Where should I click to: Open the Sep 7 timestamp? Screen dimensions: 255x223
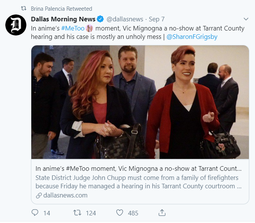[x=157, y=19]
